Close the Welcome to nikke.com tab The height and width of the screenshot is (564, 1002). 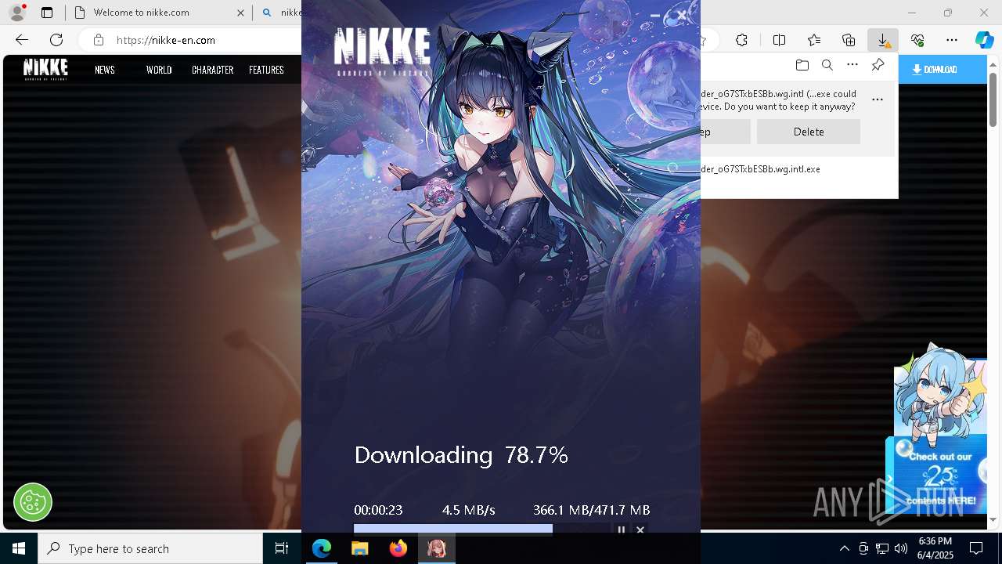(x=240, y=13)
